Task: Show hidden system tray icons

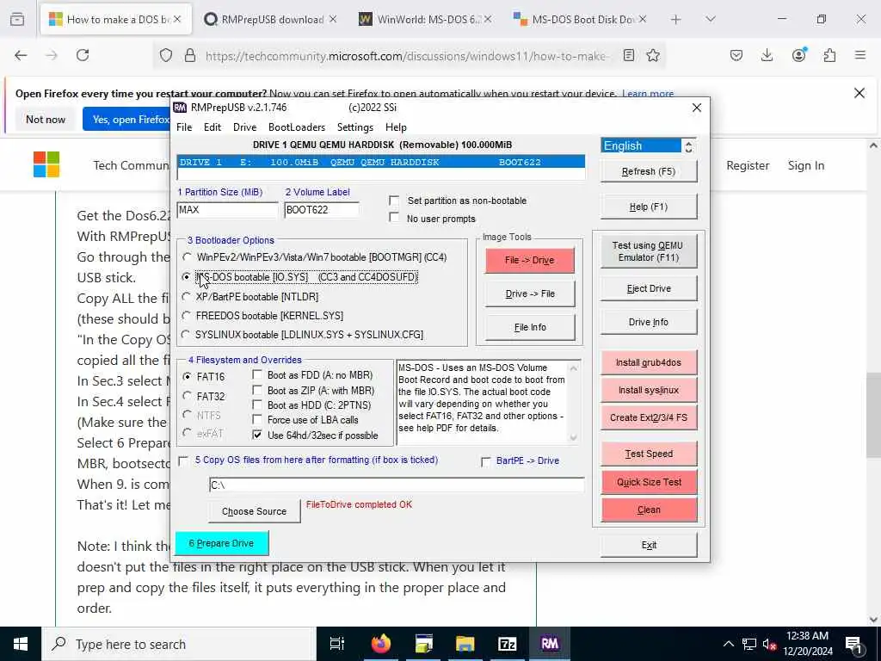Action: pyautogui.click(x=728, y=644)
